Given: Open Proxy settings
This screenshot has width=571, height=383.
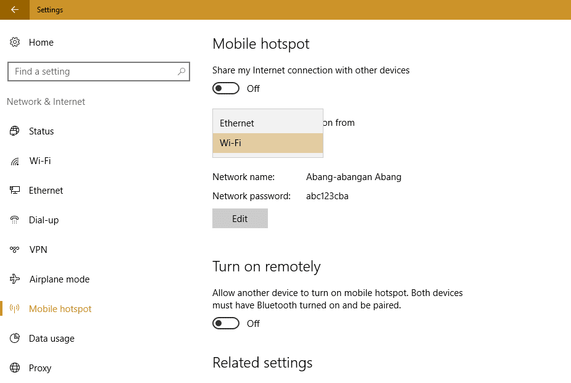Looking at the screenshot, I should click(x=40, y=368).
